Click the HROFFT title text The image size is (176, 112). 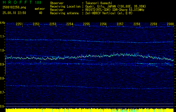click(17, 2)
